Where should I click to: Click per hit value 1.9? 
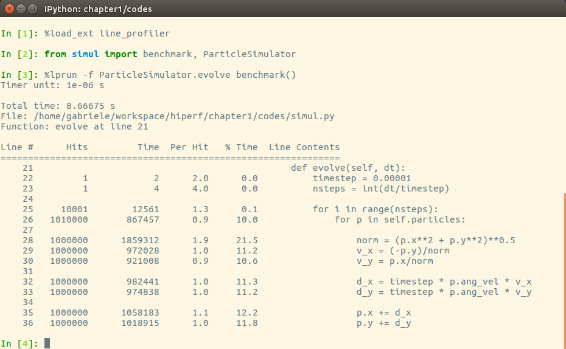pyautogui.click(x=200, y=240)
